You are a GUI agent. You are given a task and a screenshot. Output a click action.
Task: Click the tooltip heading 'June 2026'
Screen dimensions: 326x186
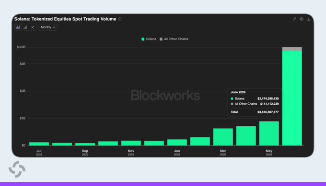click(238, 92)
